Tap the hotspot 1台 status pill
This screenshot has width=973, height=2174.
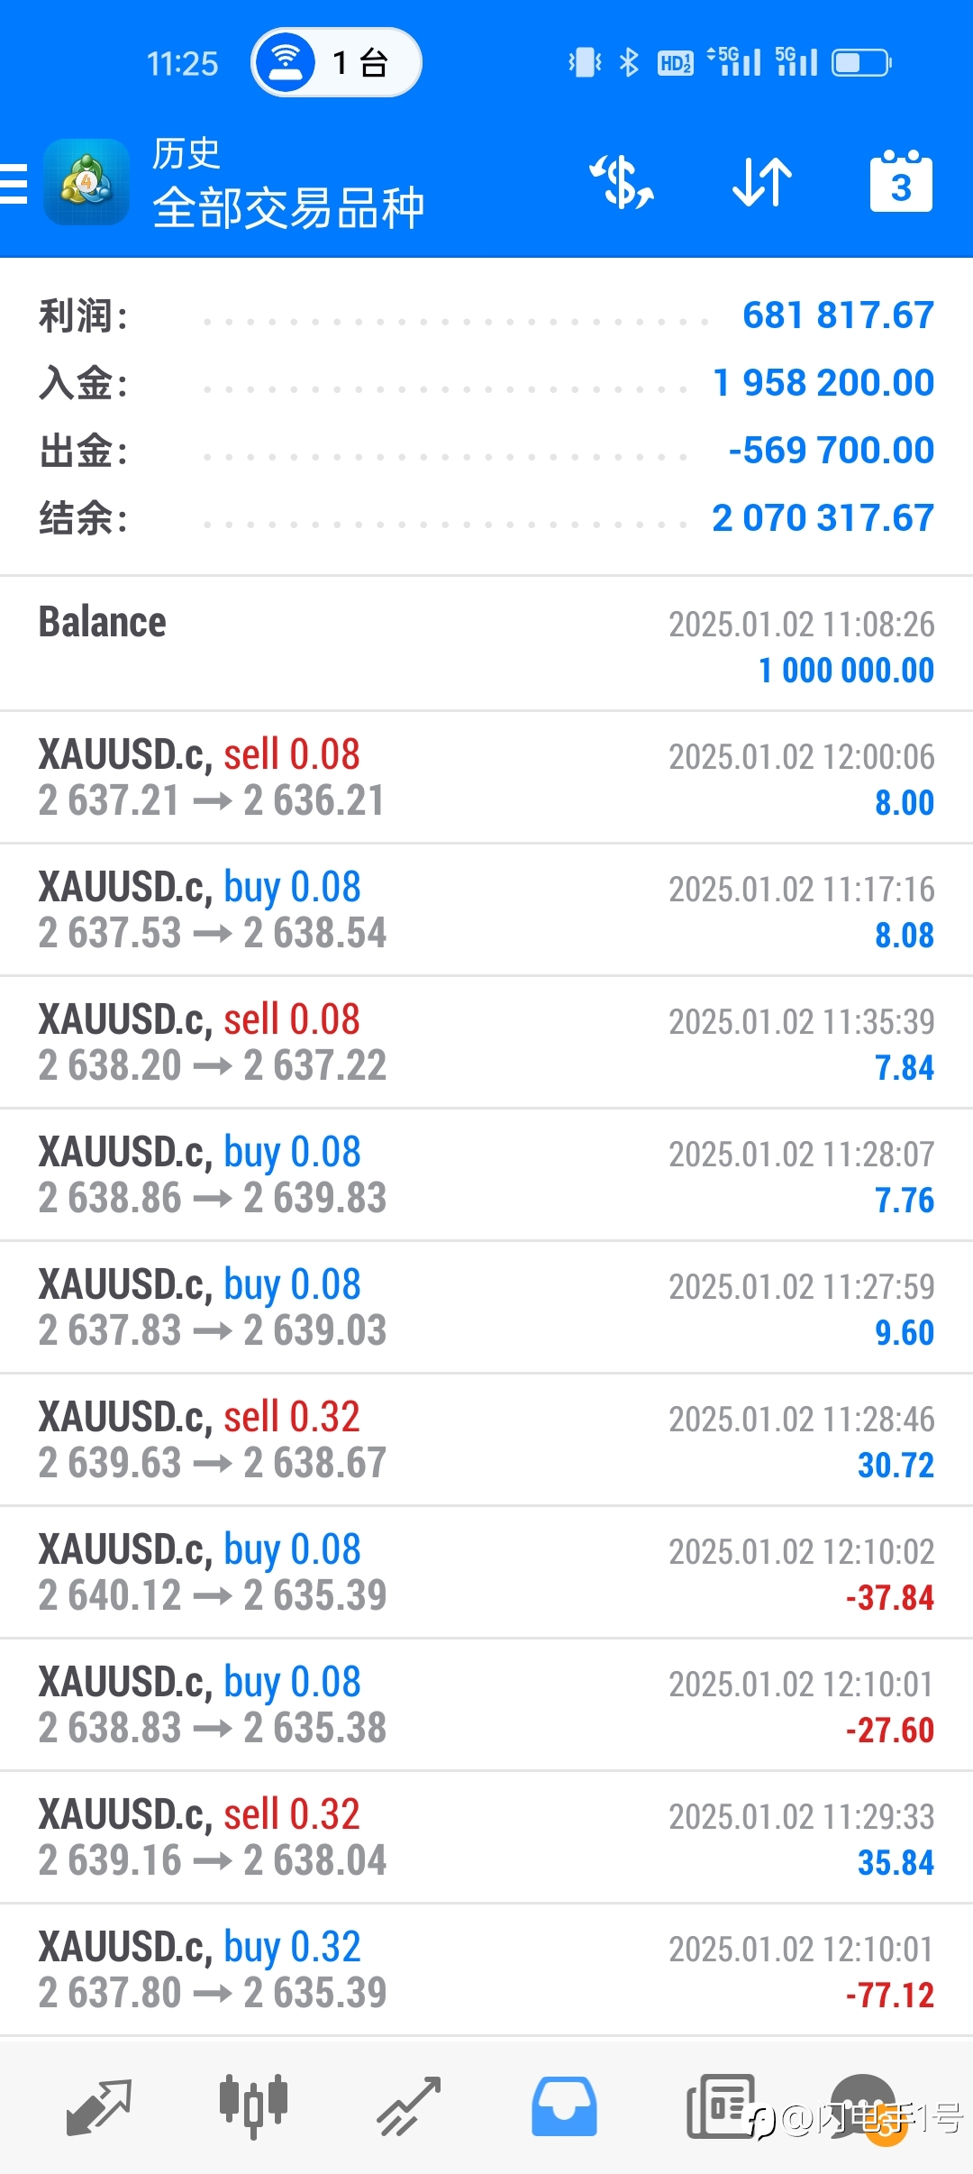(336, 62)
